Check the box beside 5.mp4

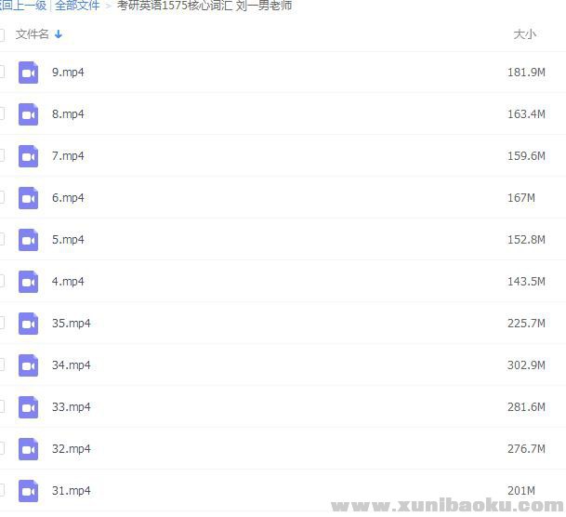pyautogui.click(x=2, y=240)
